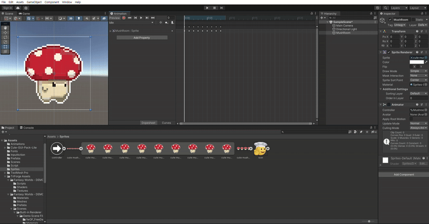
Task: Open the cloud services icon
Action: click(18, 8)
